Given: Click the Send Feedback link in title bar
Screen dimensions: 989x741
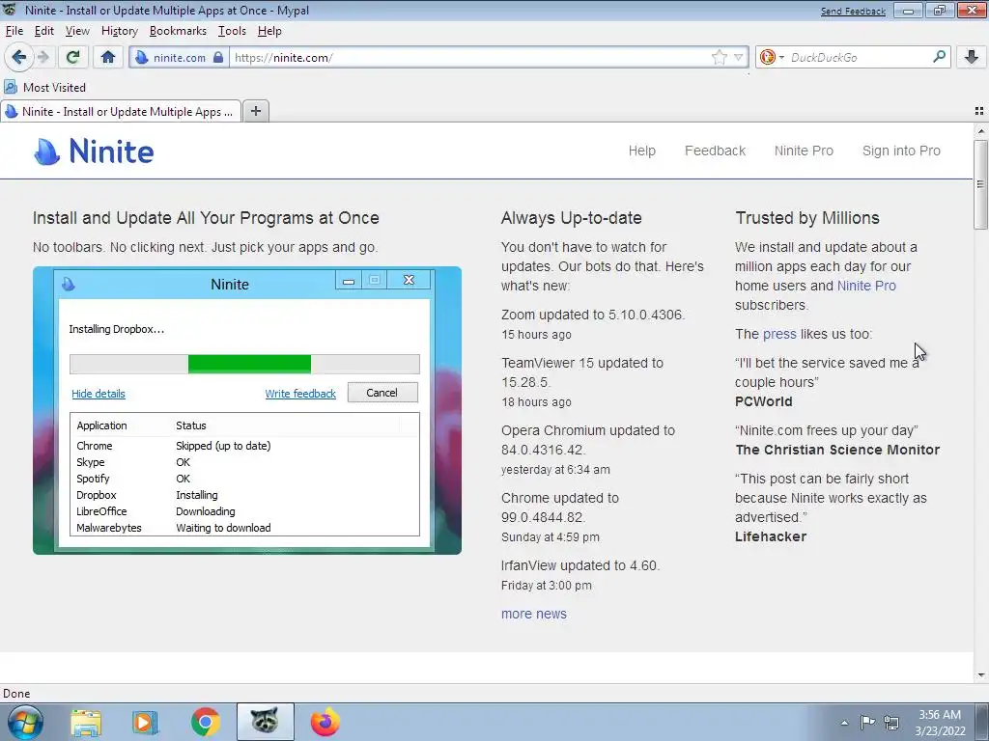Looking at the screenshot, I should [x=853, y=12].
